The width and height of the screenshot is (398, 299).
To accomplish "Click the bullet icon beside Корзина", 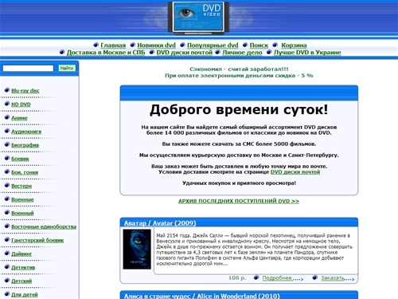I will coord(275,45).
